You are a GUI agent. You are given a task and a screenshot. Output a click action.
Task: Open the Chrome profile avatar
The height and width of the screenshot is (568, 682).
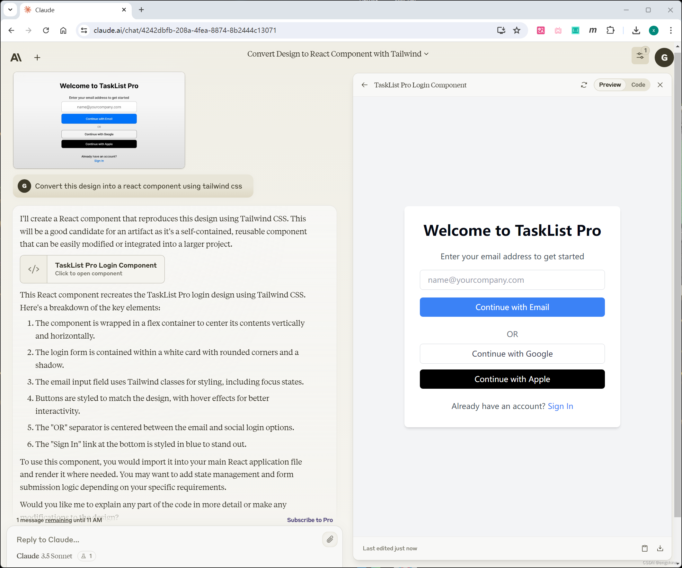pos(653,30)
